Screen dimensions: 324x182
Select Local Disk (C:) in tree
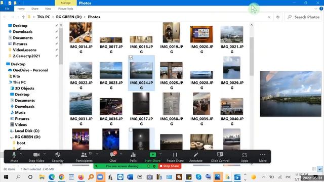27,131
